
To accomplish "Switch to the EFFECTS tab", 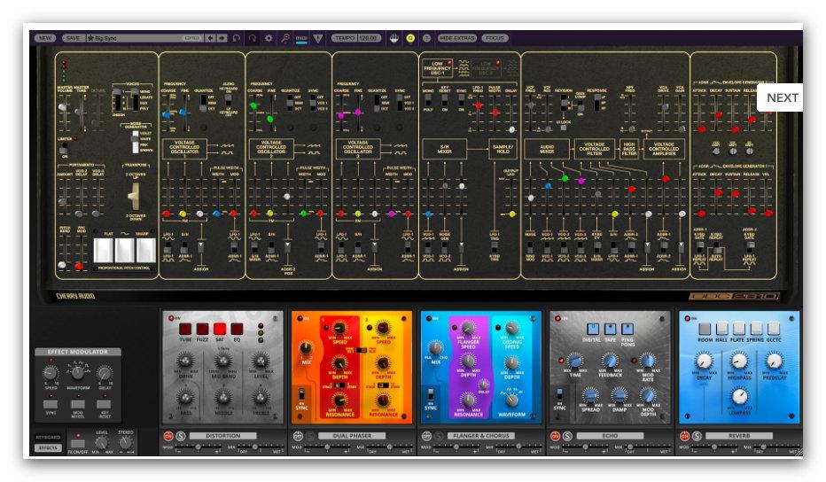I will coord(48,447).
